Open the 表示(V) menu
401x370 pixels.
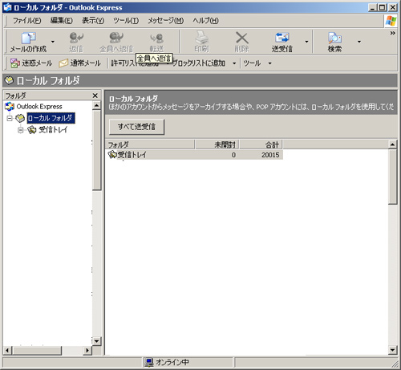93,21
